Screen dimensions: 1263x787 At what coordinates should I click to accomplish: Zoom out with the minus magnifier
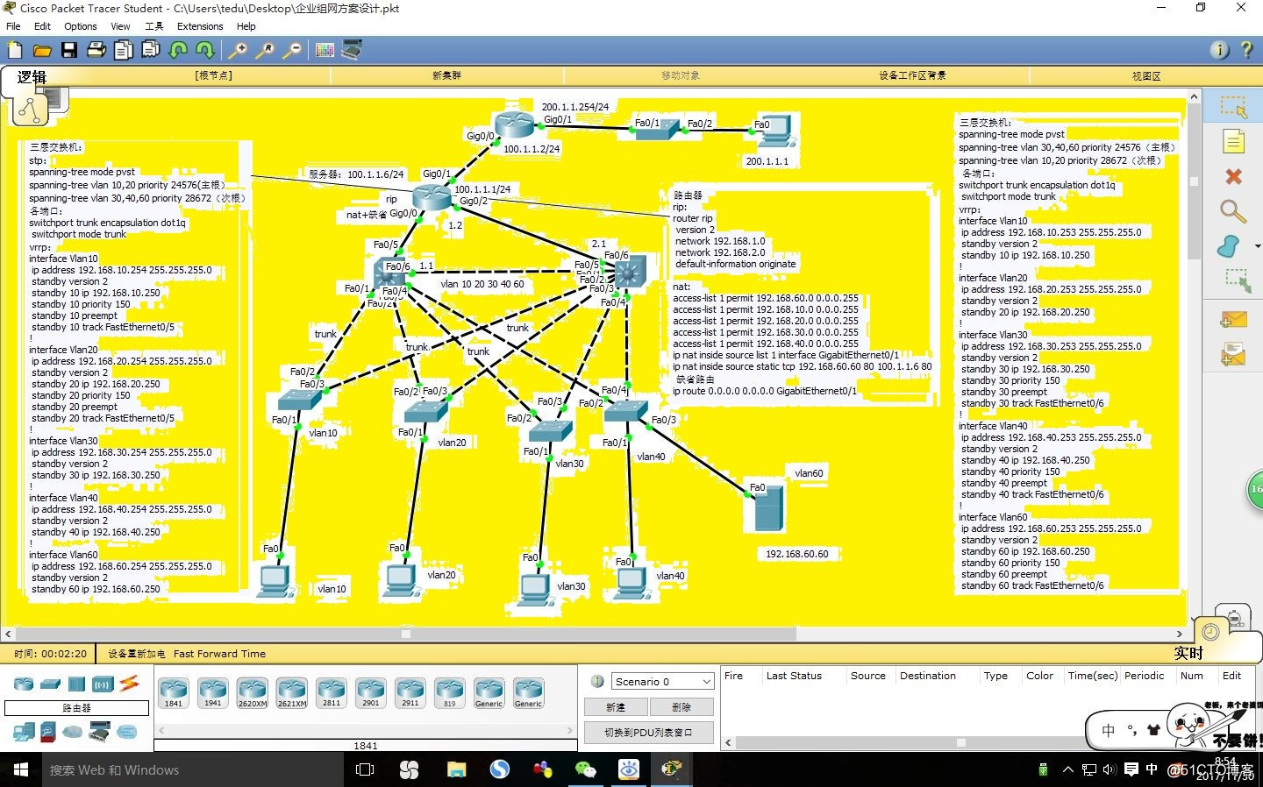tap(292, 50)
